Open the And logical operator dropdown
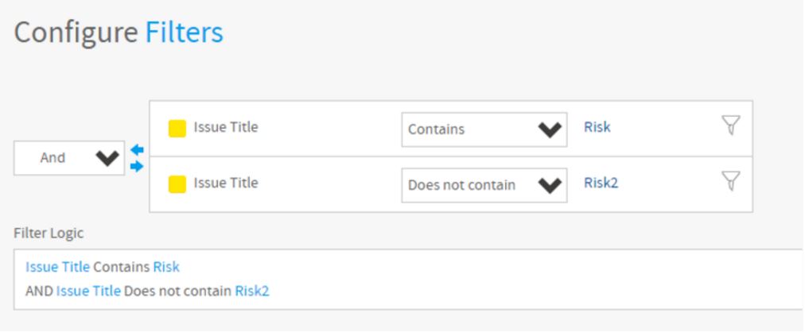The width and height of the screenshot is (805, 332). [69, 158]
